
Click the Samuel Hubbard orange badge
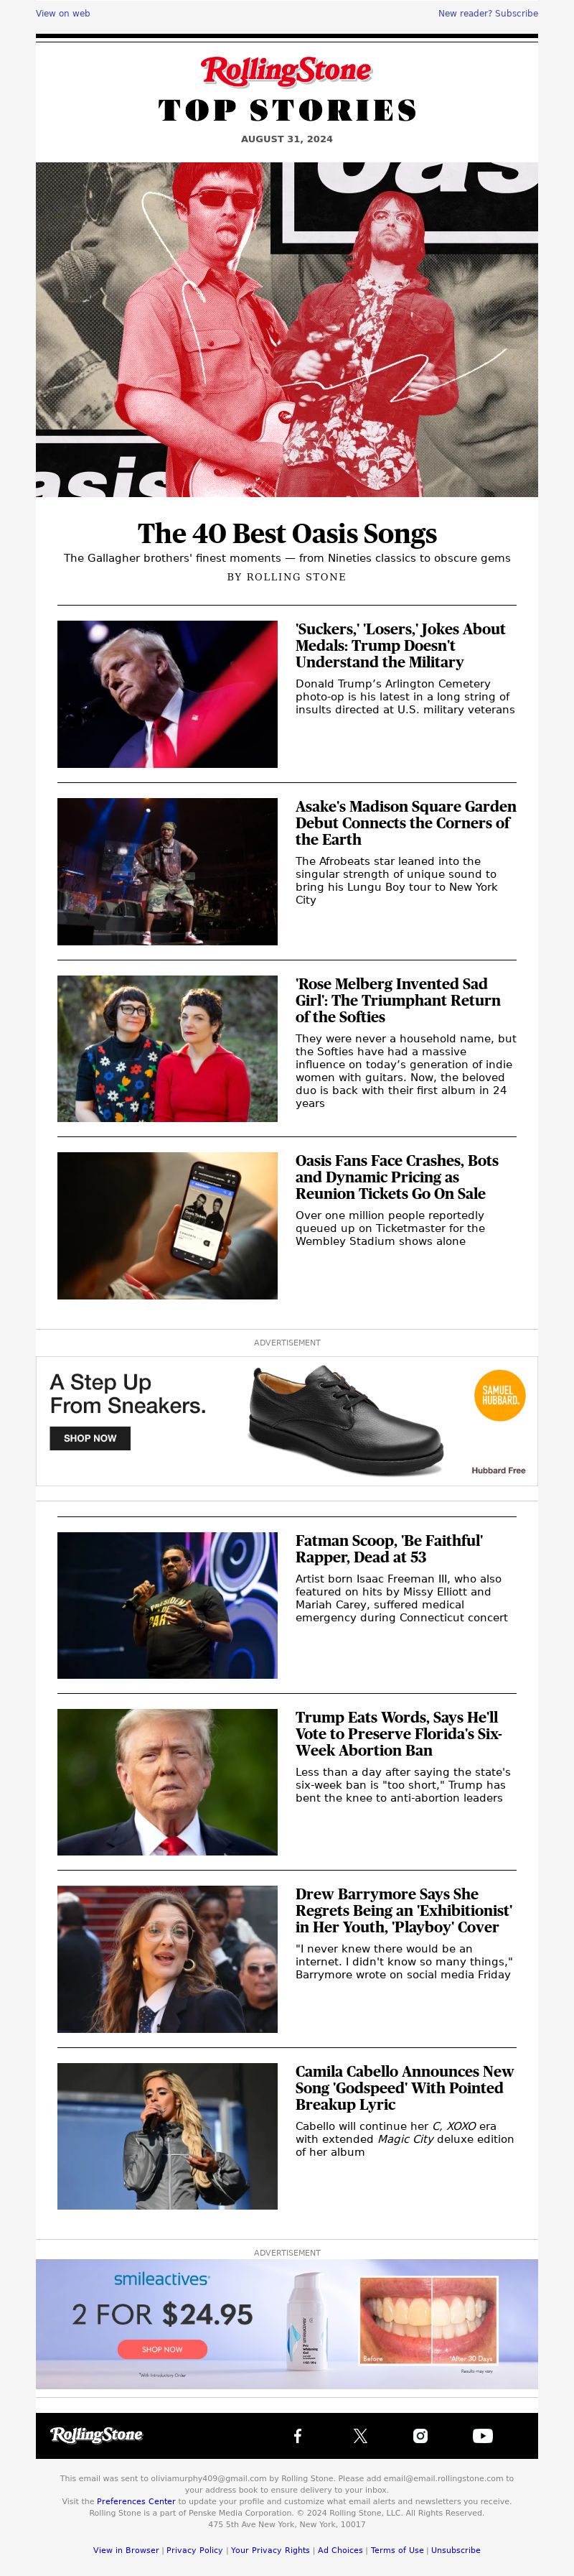[499, 1394]
